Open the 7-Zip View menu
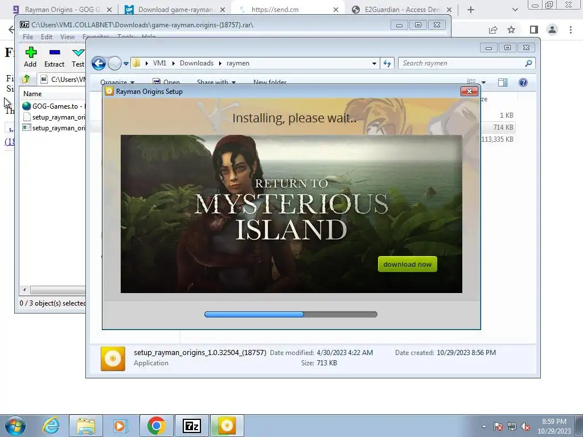 (x=67, y=37)
